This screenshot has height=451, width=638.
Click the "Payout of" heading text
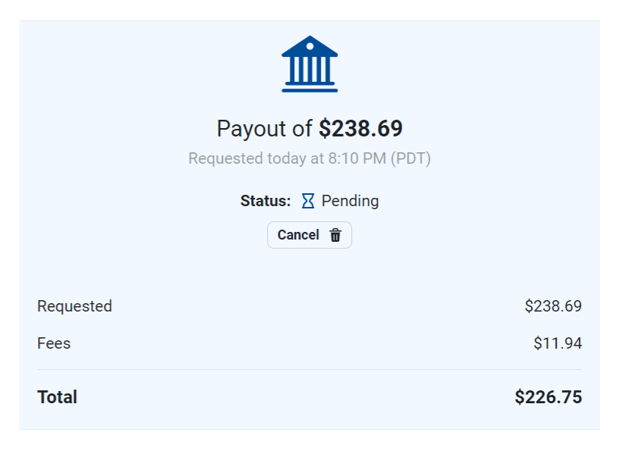264,129
